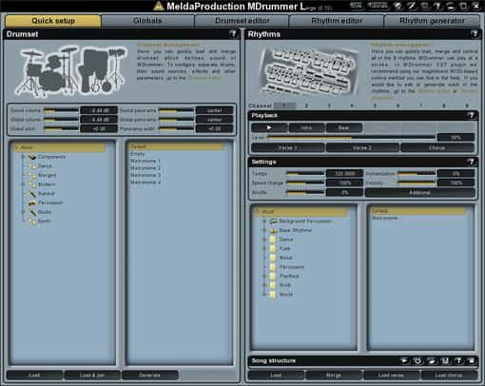Adjust the Tempo slider
485x386 pixels.
305,174
